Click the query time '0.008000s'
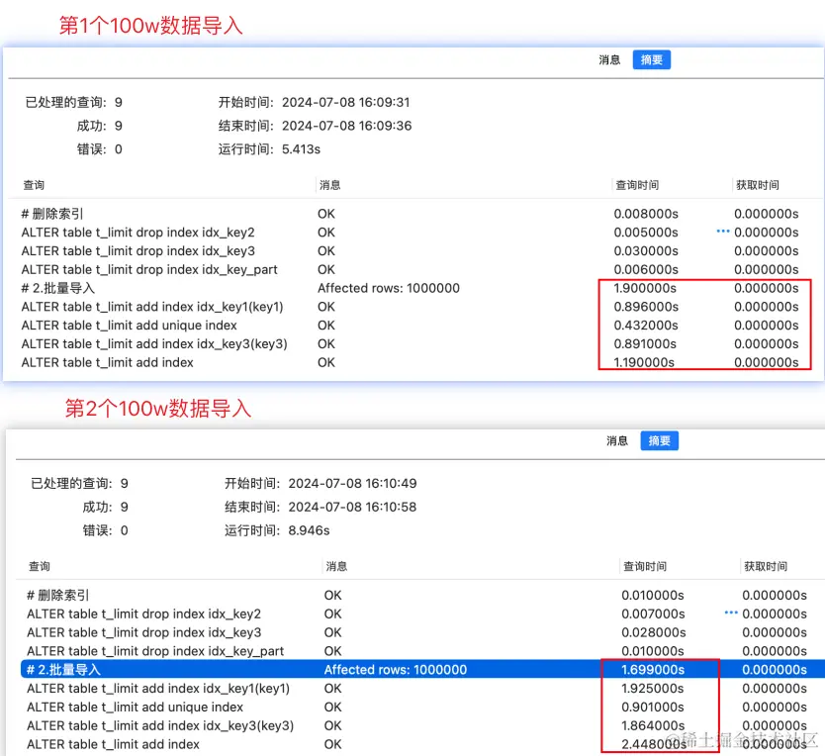Image resolution: width=825 pixels, height=756 pixels. [x=646, y=214]
